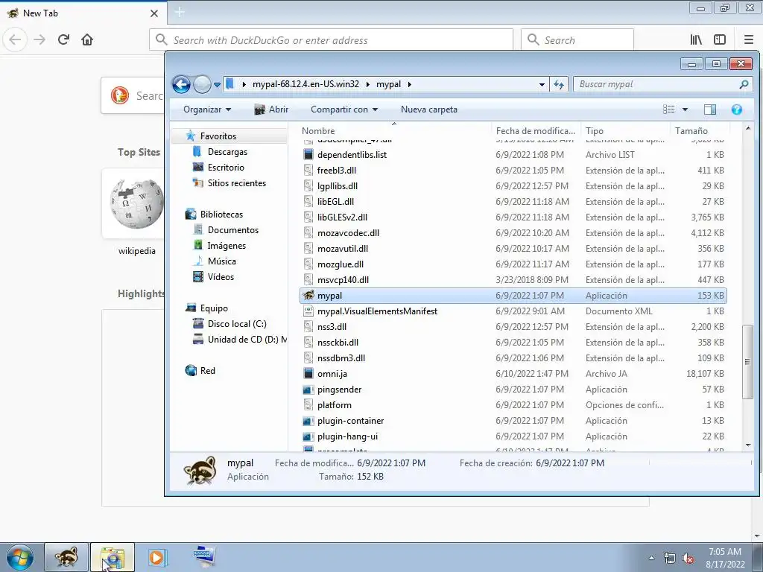Select platform config file icon
The width and height of the screenshot is (763, 572).
(308, 405)
